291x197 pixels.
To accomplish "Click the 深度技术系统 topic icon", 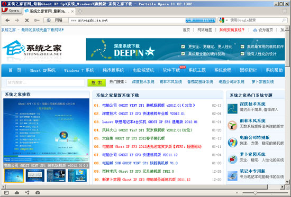I will 233,109.
